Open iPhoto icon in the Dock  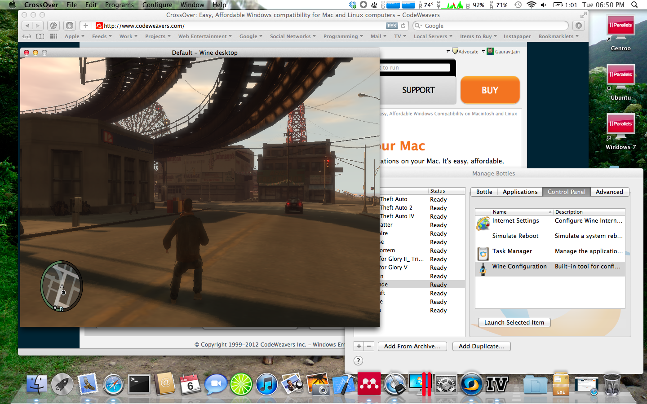(292, 384)
